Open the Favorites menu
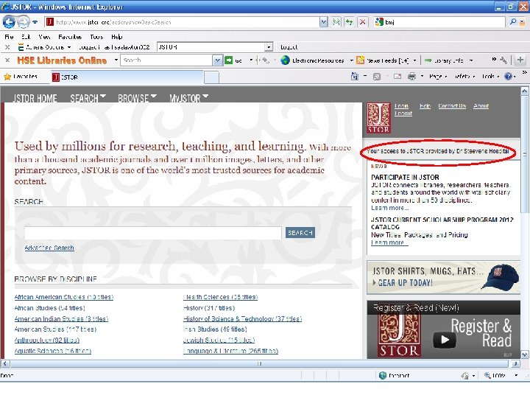This screenshot has height=398, width=530. point(70,37)
